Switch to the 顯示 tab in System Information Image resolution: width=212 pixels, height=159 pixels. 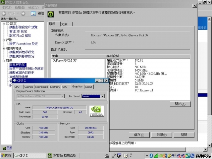click(54, 24)
